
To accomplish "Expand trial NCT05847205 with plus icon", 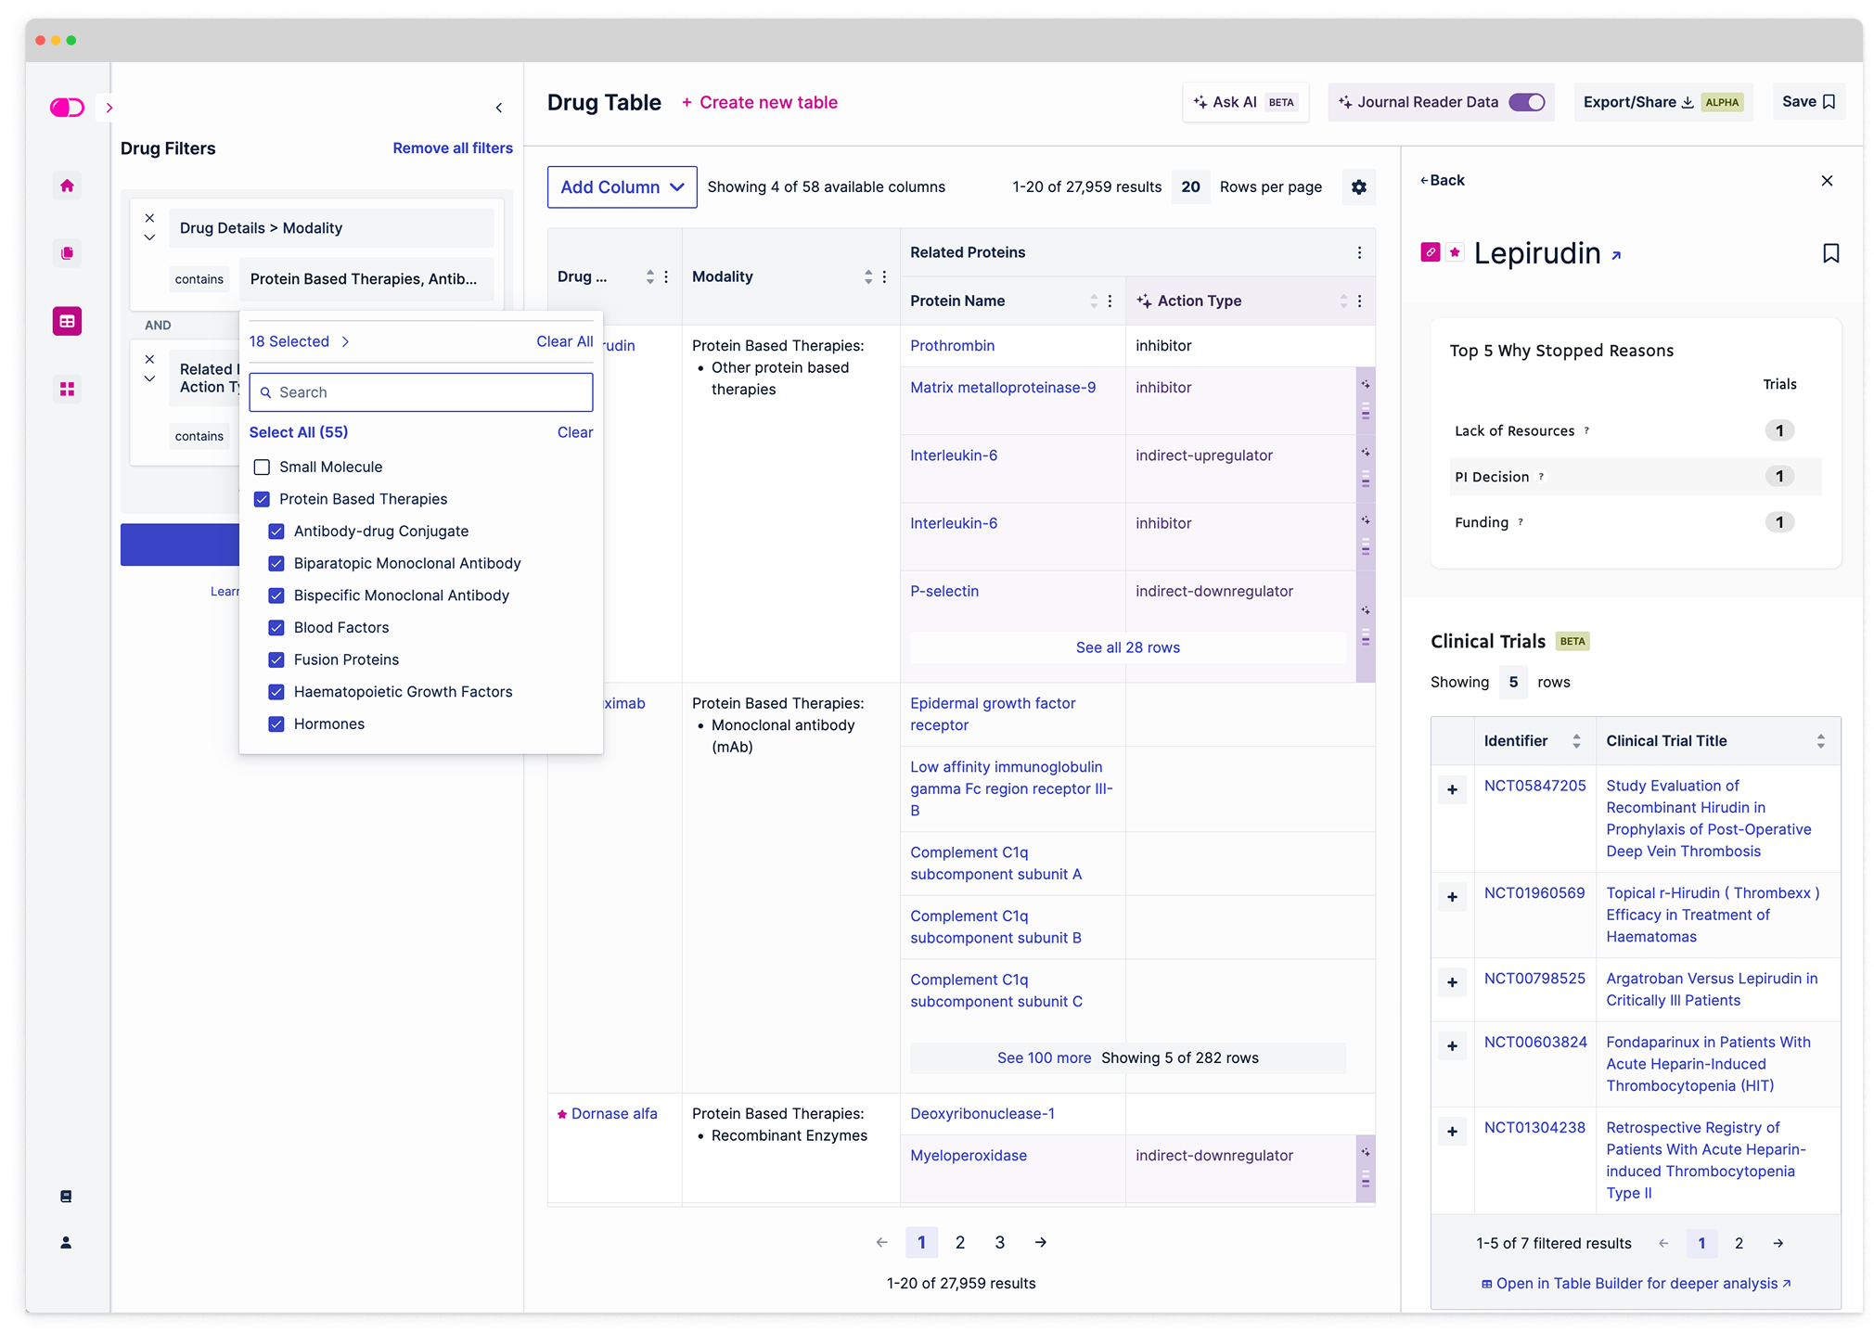I will pos(1452,790).
